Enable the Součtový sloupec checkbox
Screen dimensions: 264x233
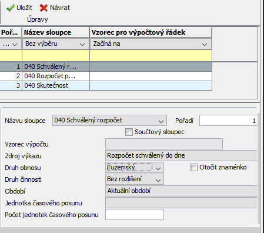tap(129, 132)
